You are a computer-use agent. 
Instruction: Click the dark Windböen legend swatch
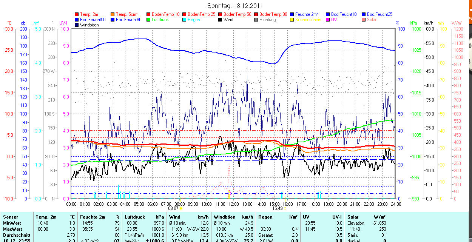[77, 25]
